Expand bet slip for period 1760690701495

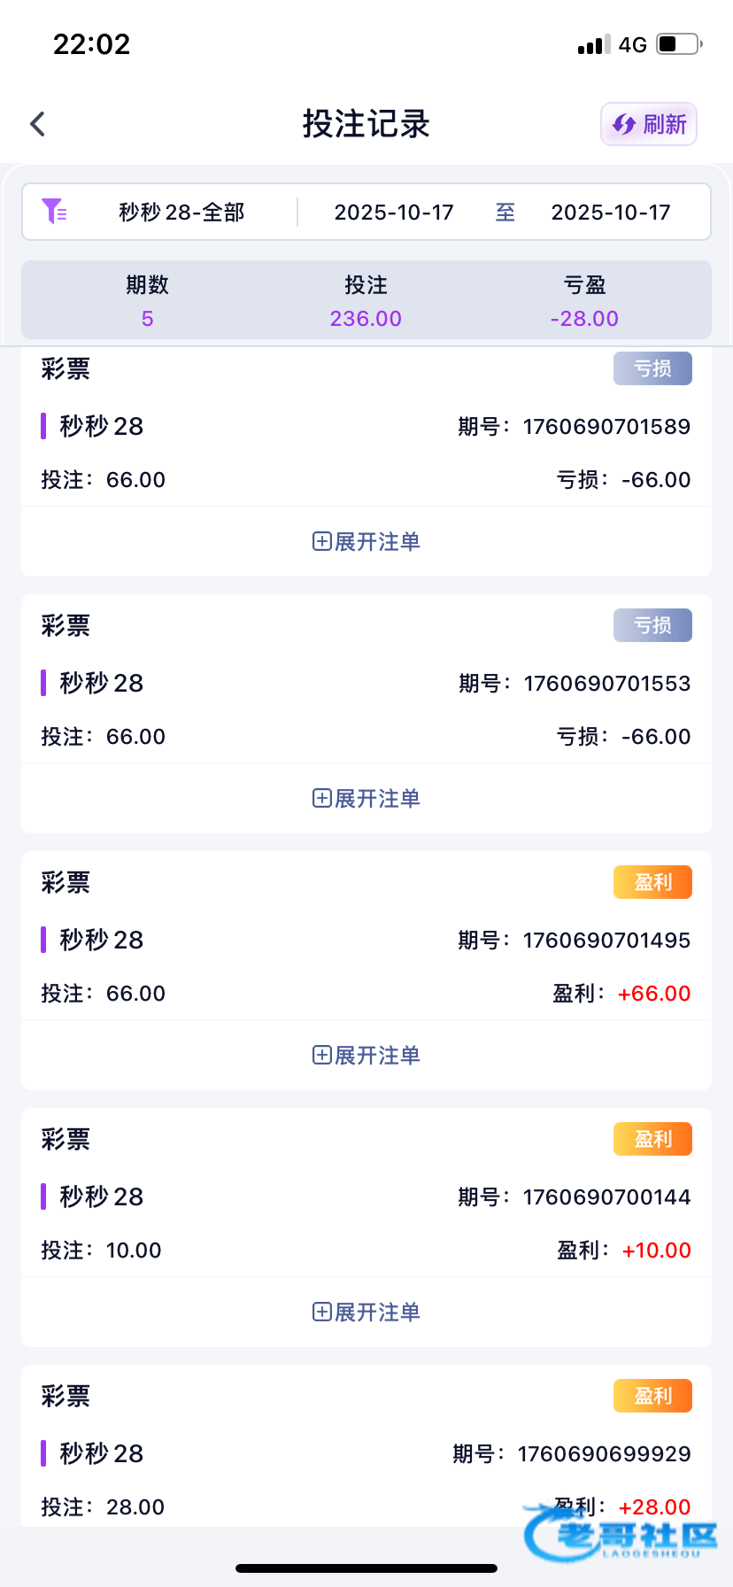(x=366, y=1055)
